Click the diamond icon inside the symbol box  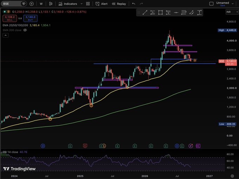(24, 4)
